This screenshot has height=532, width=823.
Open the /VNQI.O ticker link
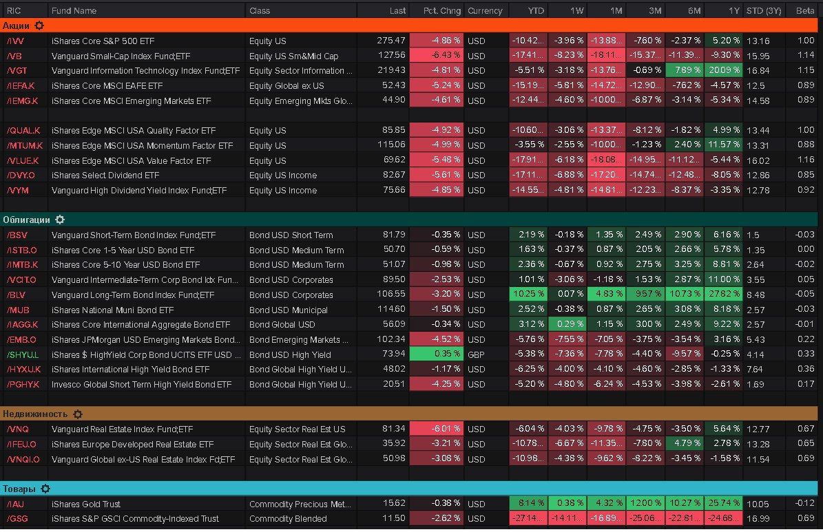(23, 459)
